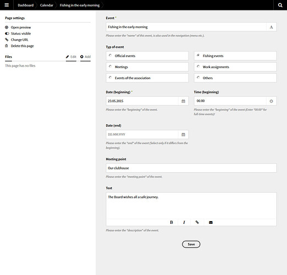Open calendar picker for end date

[x=183, y=135]
